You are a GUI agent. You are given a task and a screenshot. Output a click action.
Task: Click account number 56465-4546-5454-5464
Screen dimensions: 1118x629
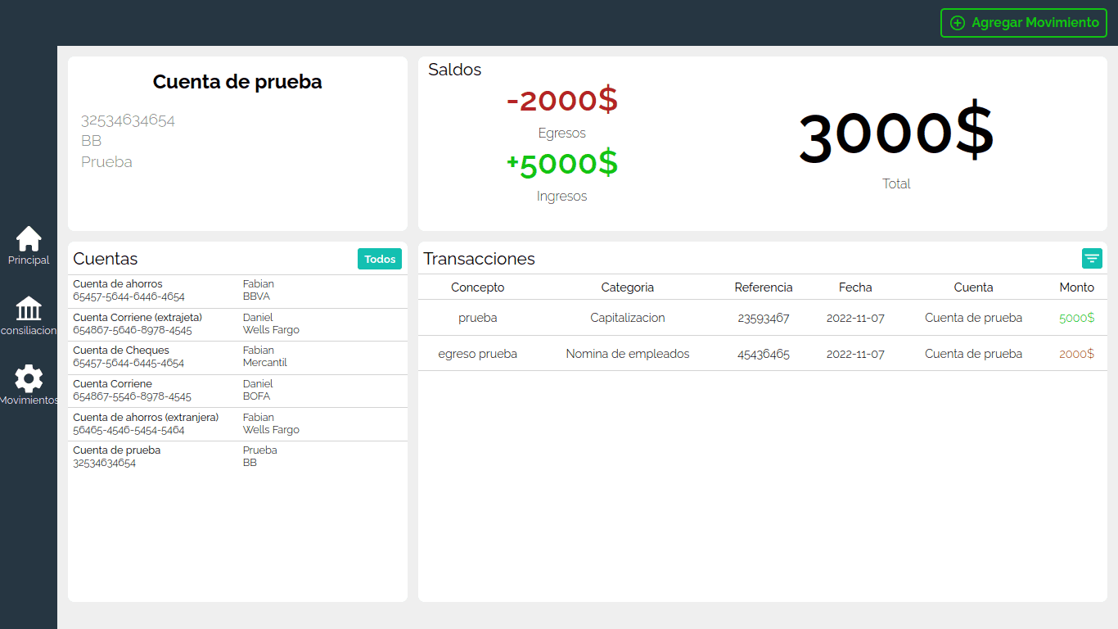click(x=128, y=430)
